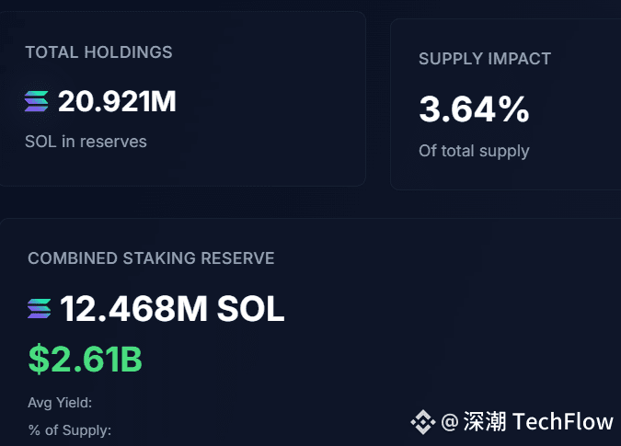
Task: Select the SUPPLY IMPACT heading
Action: pyautogui.click(x=485, y=59)
